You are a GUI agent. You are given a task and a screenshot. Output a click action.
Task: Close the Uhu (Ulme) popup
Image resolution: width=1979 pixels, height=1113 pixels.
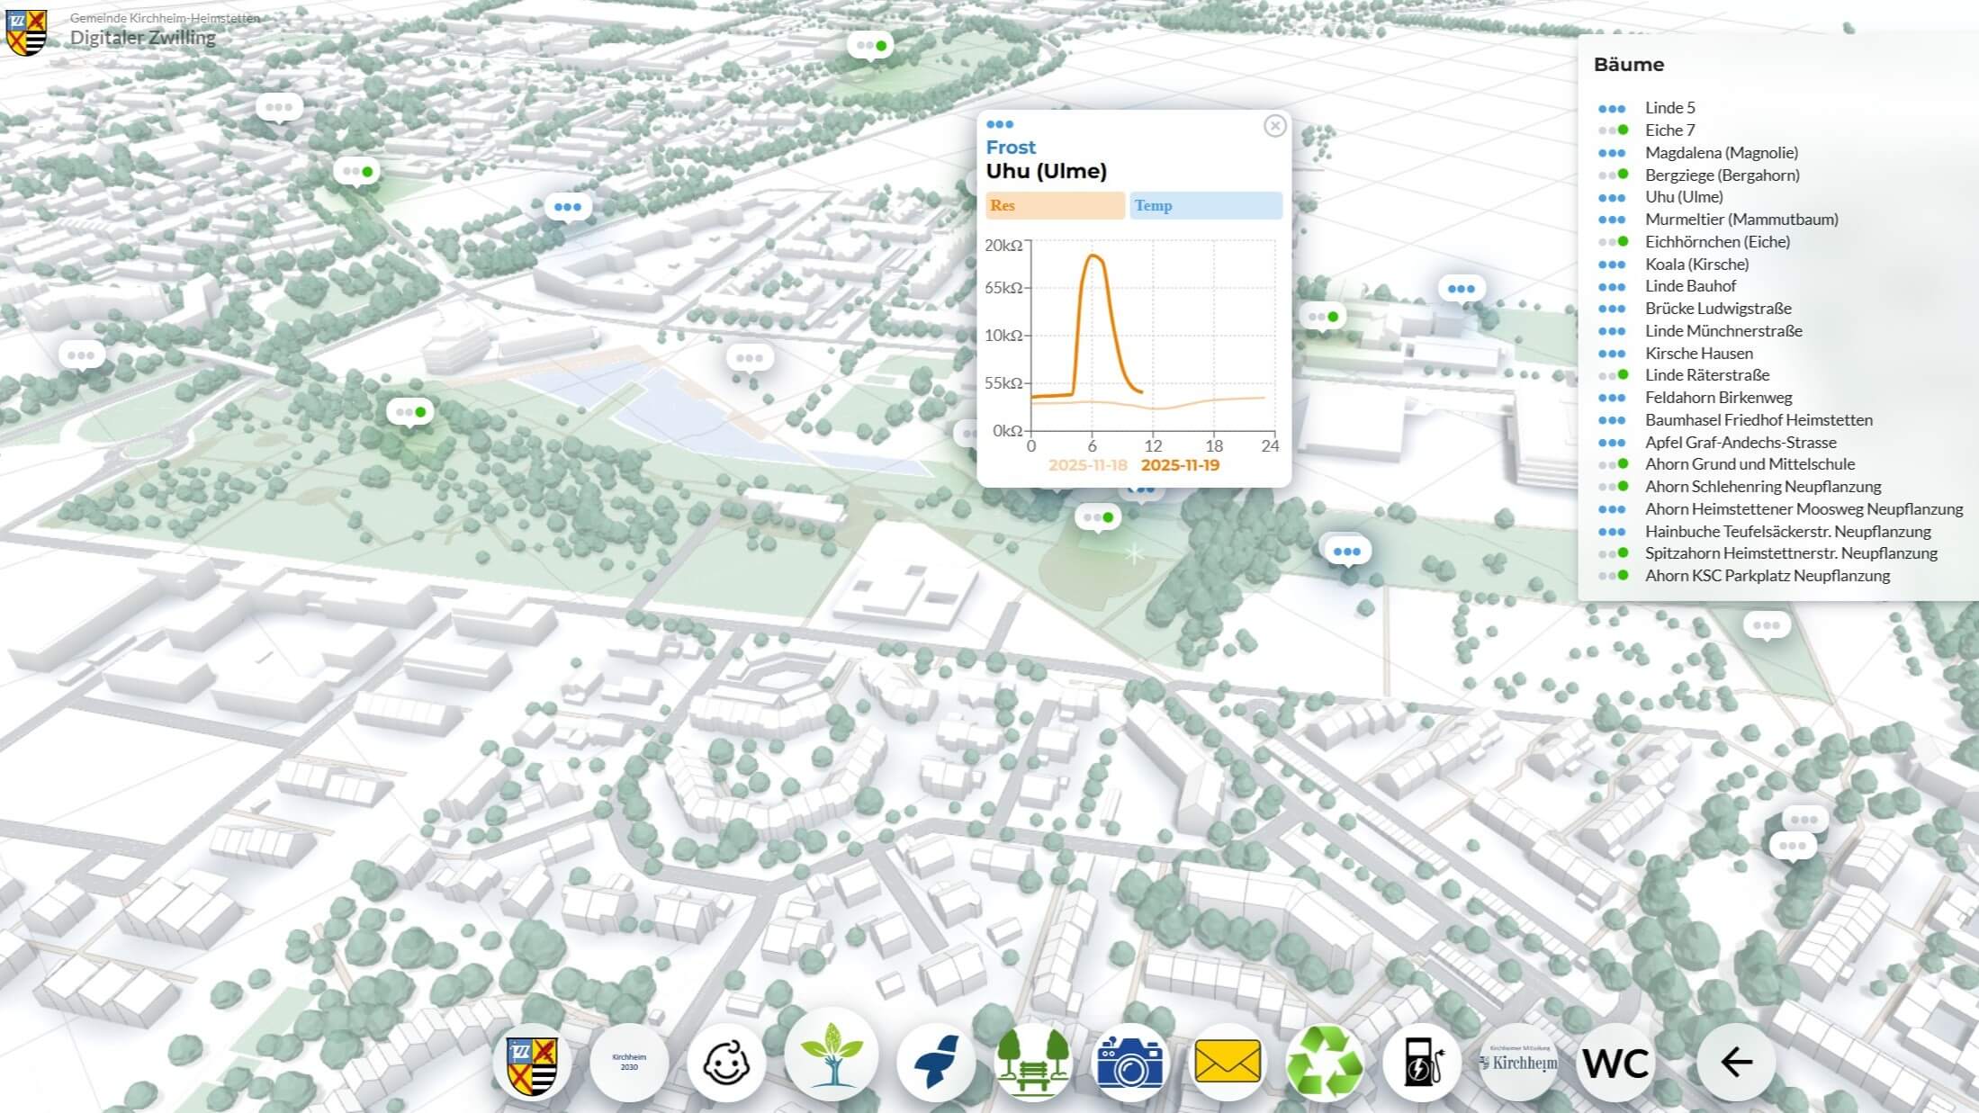[1274, 126]
